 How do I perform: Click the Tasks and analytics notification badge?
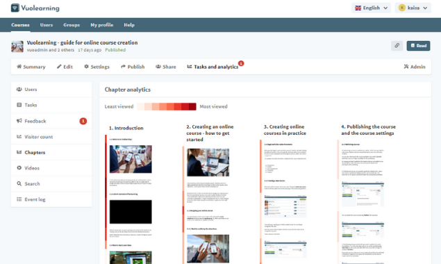coord(241,63)
